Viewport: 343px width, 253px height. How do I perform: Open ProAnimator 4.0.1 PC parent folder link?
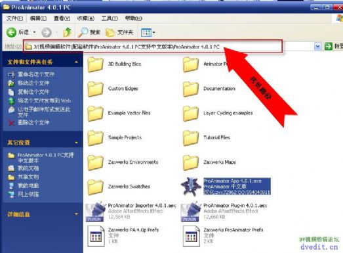[45, 158]
